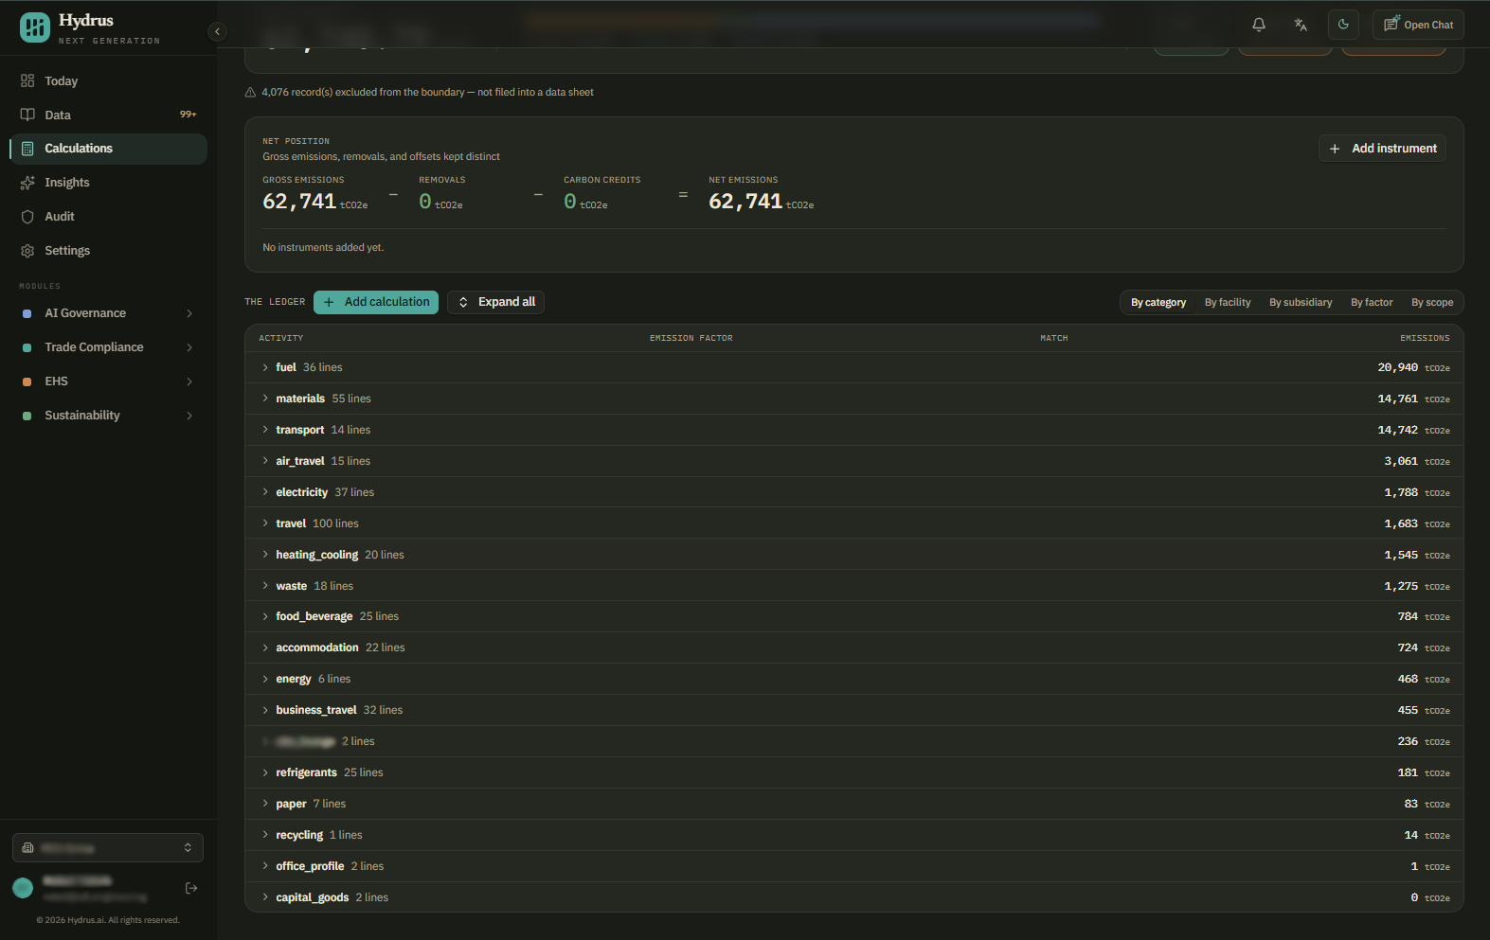The image size is (1490, 940).
Task: Click the language translate icon
Action: (1301, 25)
